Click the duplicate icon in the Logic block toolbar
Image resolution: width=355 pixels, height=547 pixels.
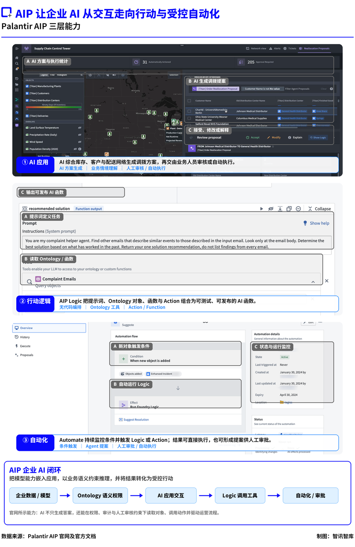tap(289, 209)
